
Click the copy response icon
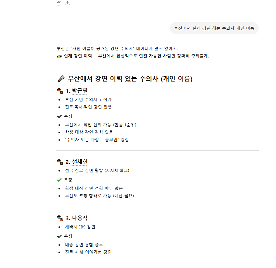coord(59,3)
